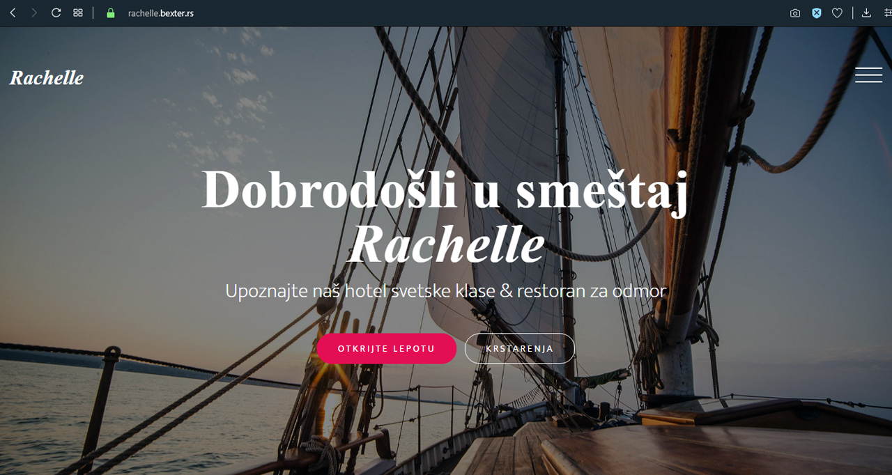Click the italic Rachelle hero title
The image size is (892, 475).
pos(446,245)
